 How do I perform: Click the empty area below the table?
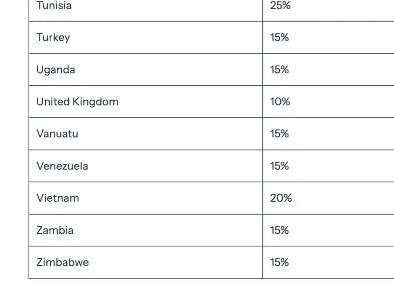(x=201, y=287)
